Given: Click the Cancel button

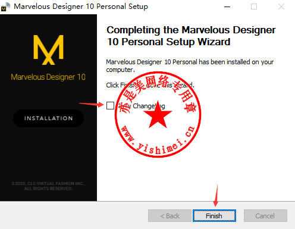Looking at the screenshot, I should point(265,215).
